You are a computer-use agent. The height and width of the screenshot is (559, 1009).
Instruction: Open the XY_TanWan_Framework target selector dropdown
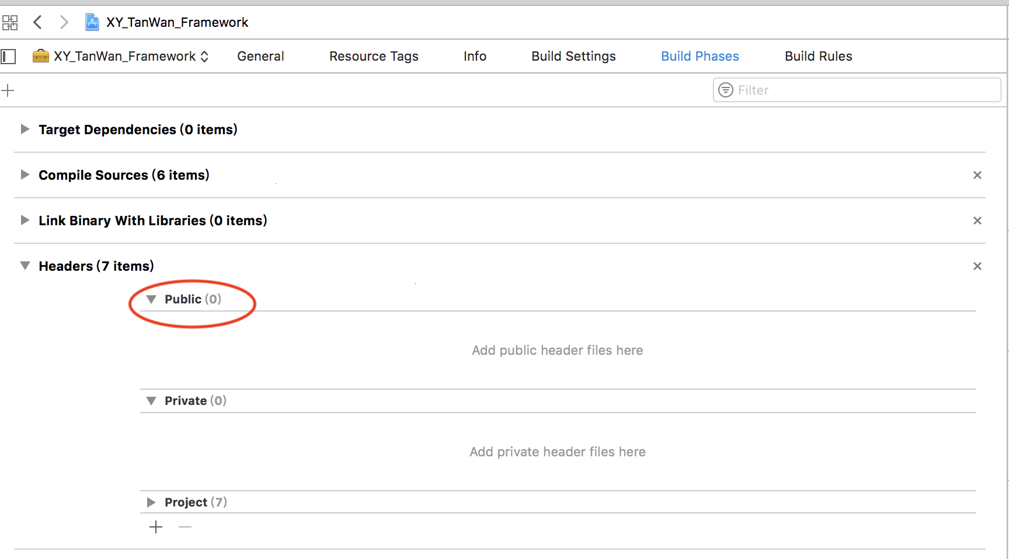[120, 57]
